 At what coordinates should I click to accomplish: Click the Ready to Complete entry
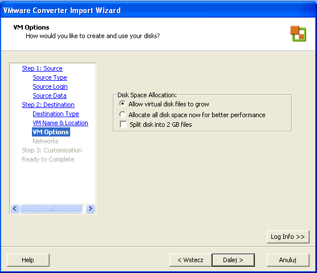point(48,159)
